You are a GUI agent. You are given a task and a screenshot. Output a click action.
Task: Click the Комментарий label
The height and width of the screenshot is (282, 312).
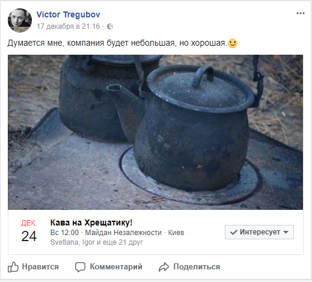(116, 267)
